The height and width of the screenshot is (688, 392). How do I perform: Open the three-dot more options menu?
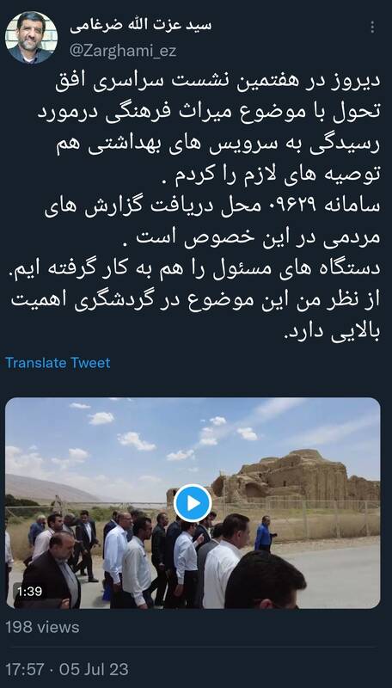[x=372, y=28]
